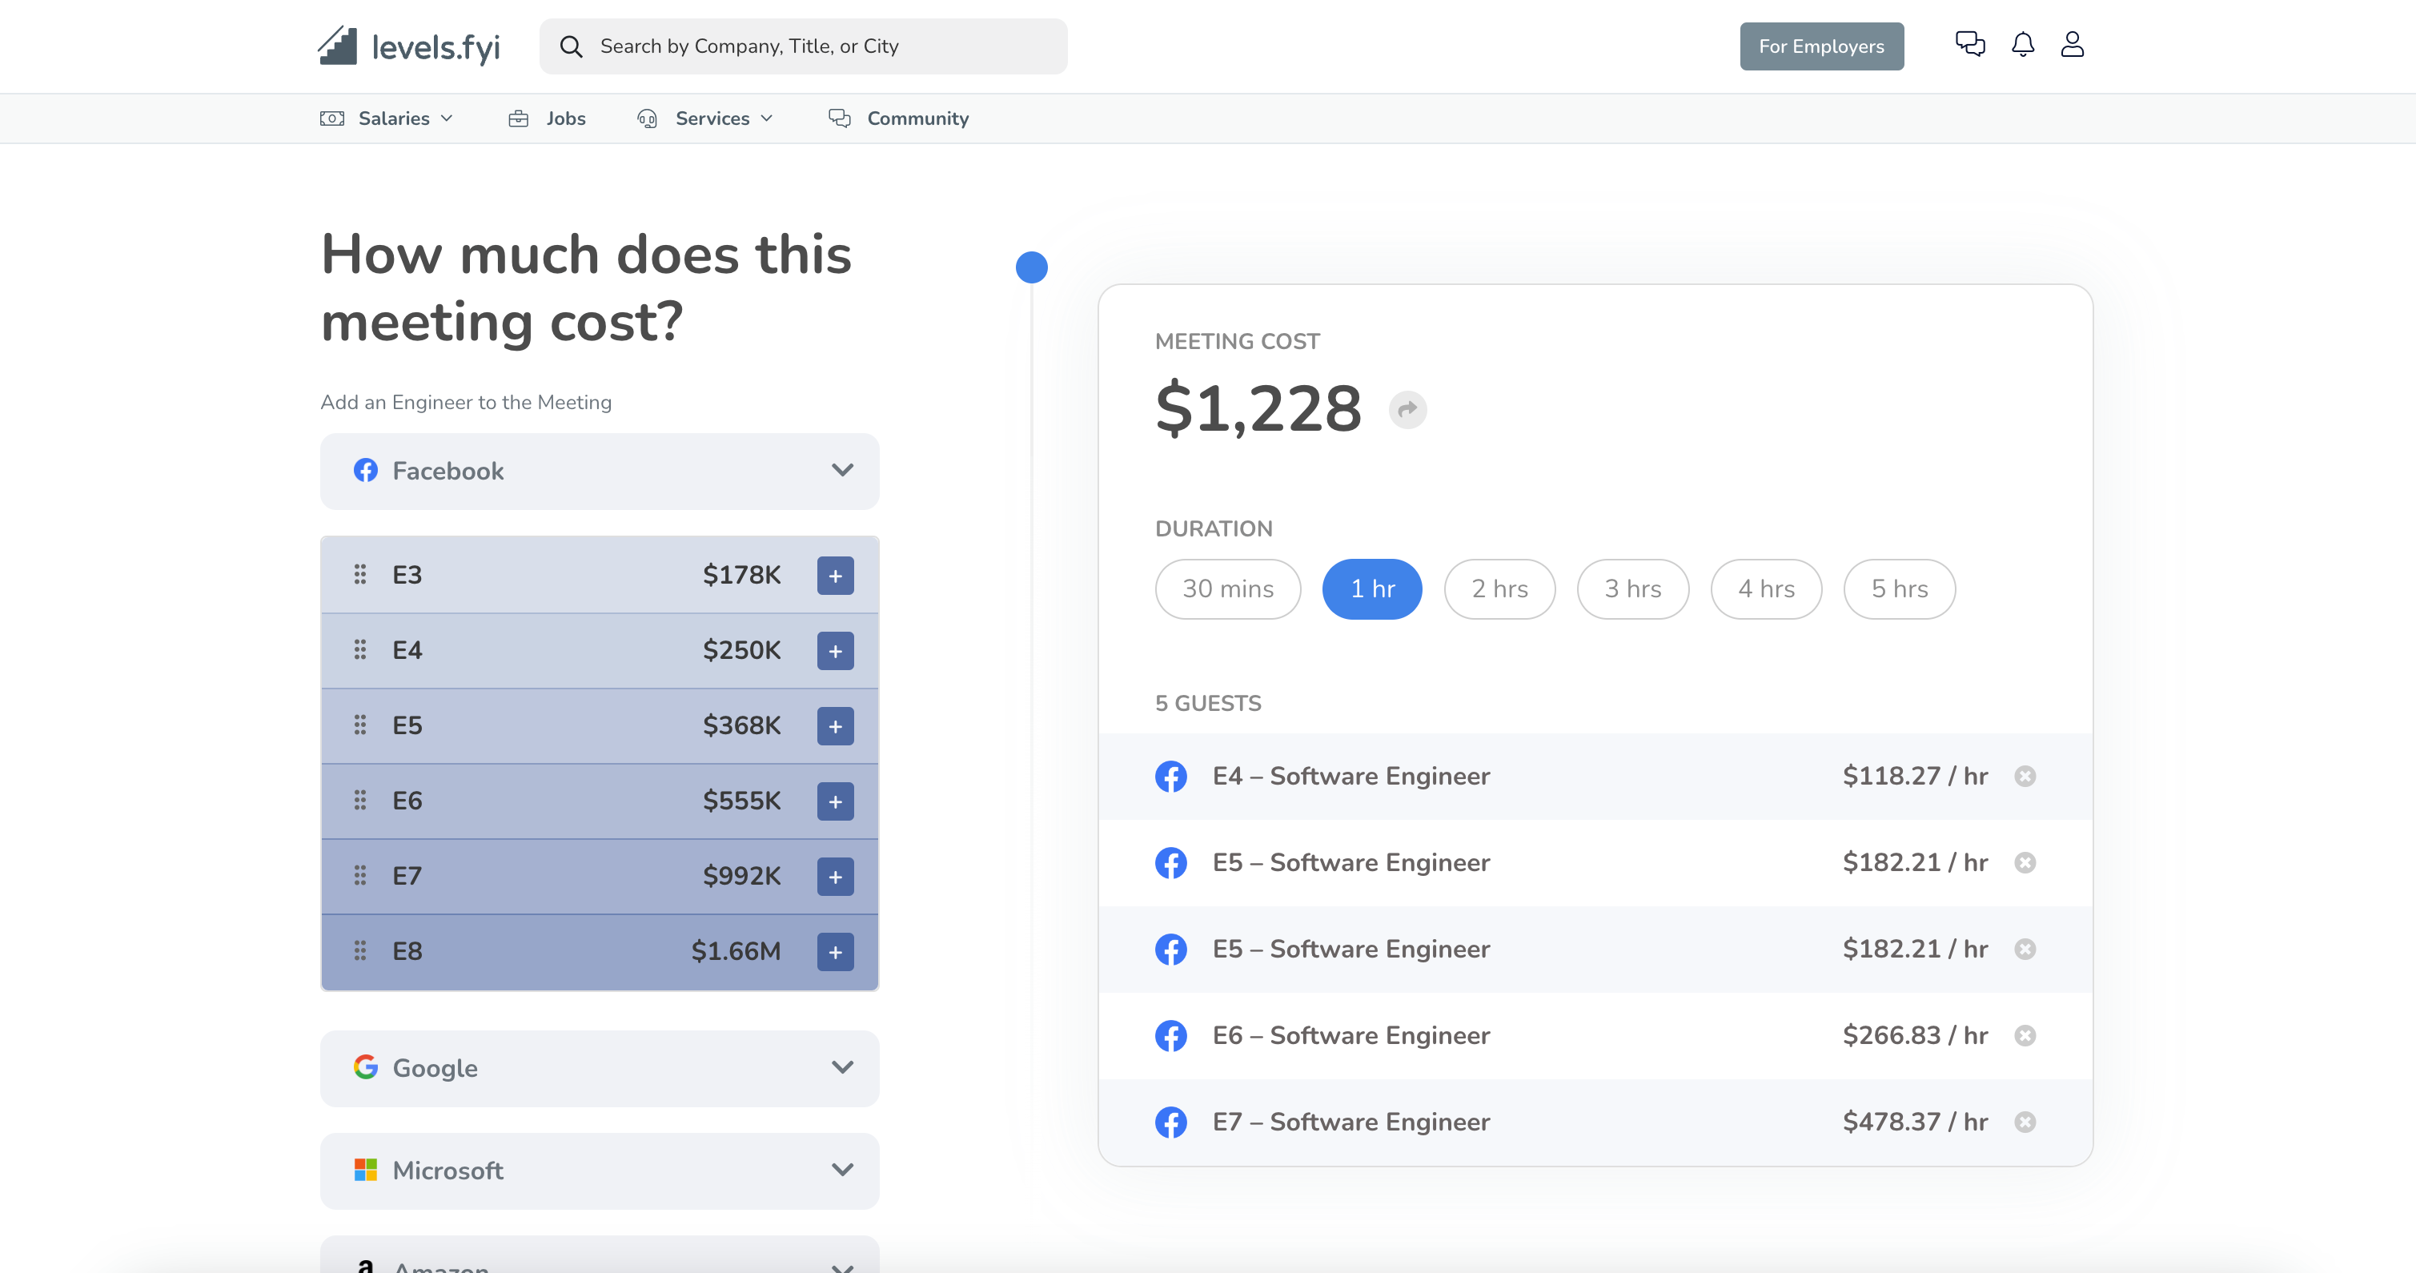Click the For Employers button
Screen dimensions: 2416x1273
(1821, 46)
